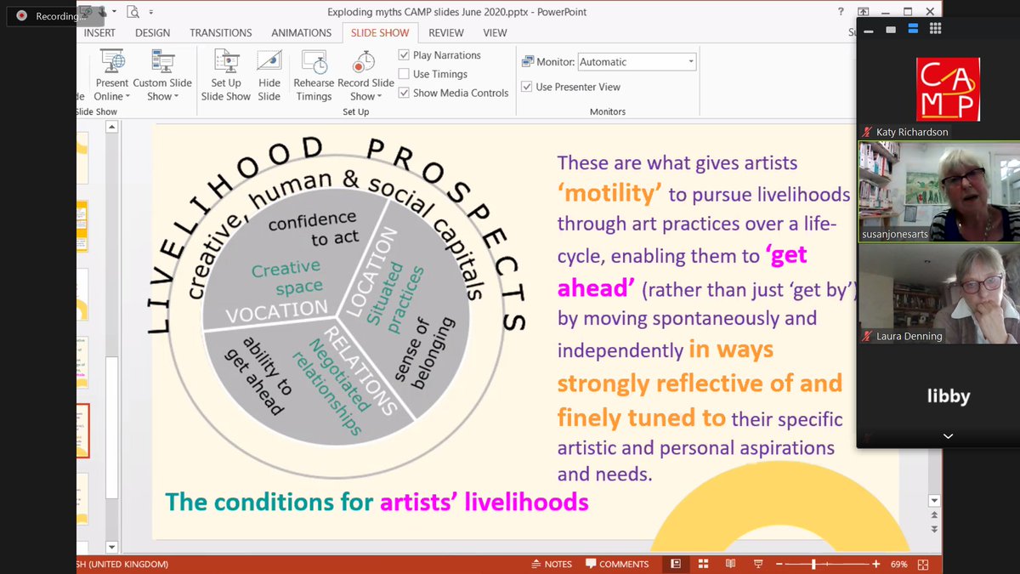Image resolution: width=1020 pixels, height=574 pixels.
Task: Click Laura Denning video tile
Action: [937, 294]
